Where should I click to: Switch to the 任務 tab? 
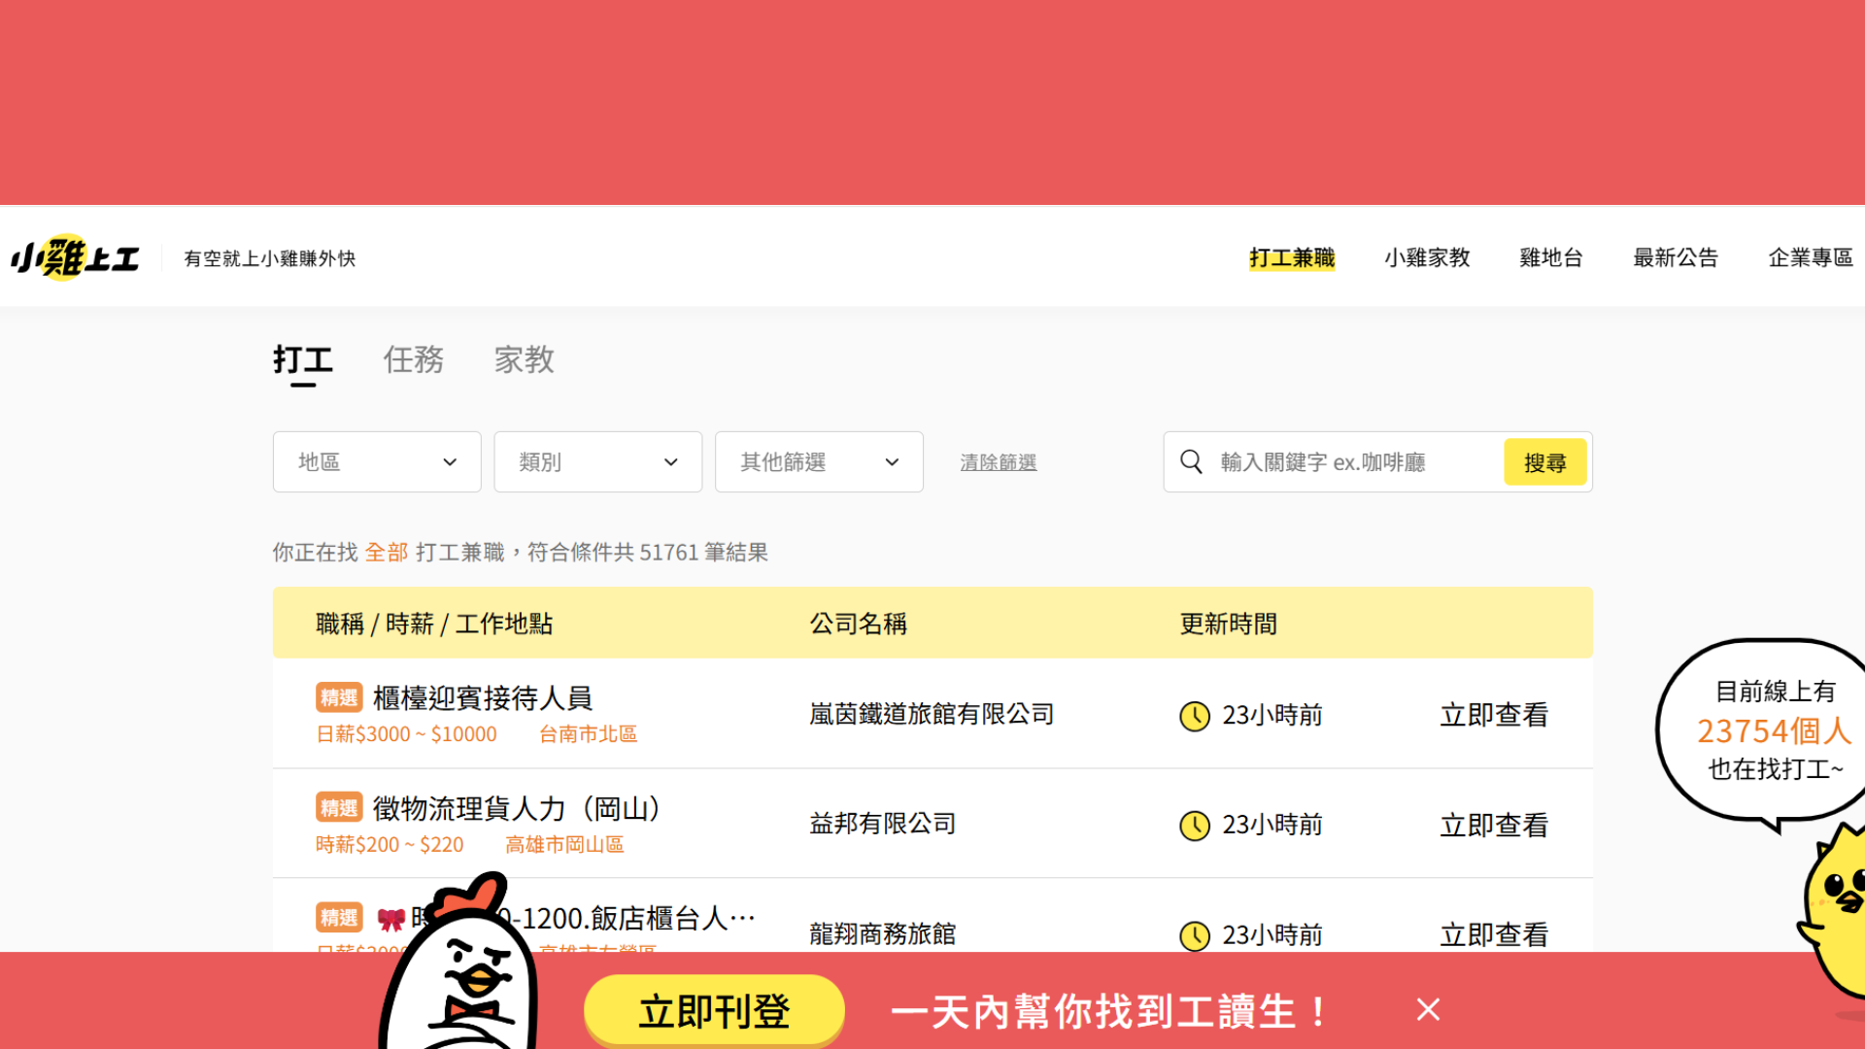[413, 360]
